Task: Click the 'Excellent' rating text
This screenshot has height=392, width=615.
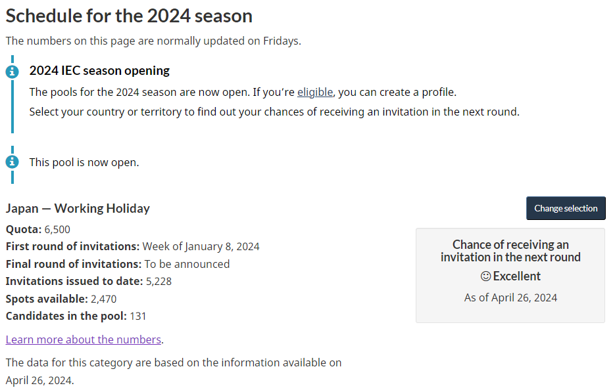Action: (516, 276)
